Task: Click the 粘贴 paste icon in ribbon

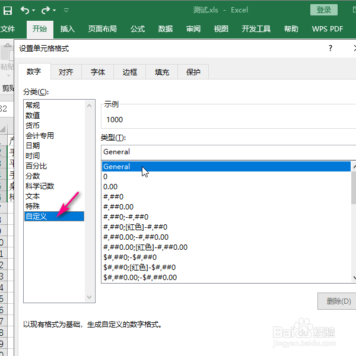Action: (7, 53)
